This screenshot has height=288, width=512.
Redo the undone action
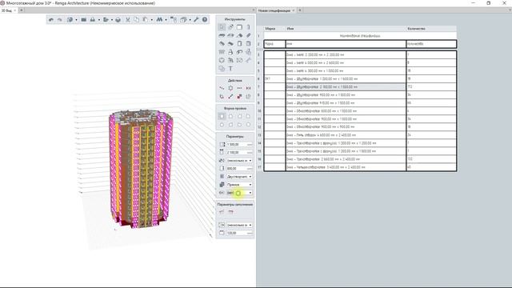pyautogui.click(x=60, y=20)
